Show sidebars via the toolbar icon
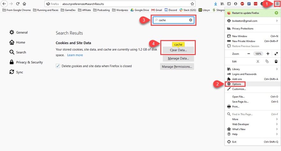This screenshot has width=281, height=151. pyautogui.click(x=229, y=4)
